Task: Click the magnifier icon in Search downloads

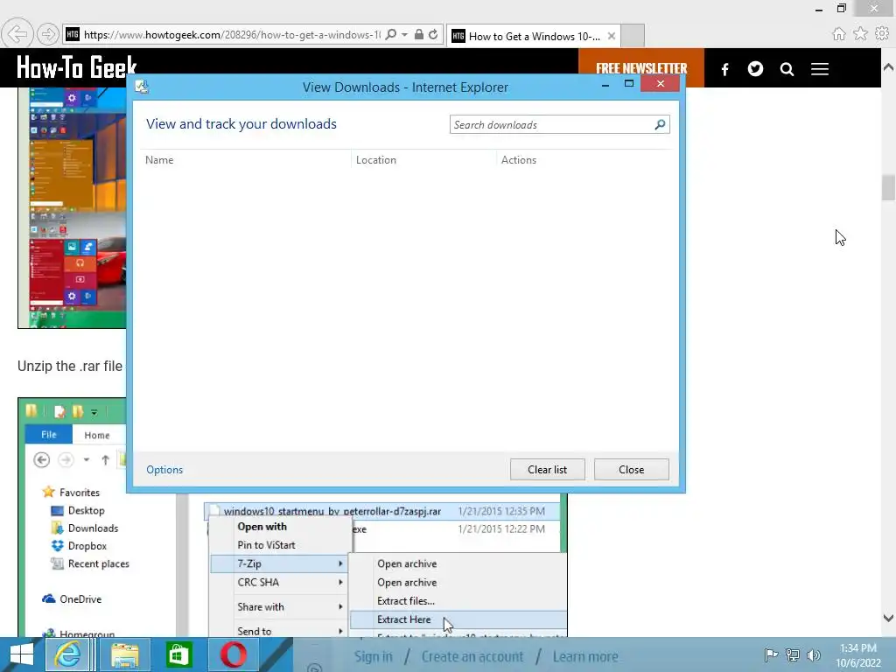Action: 660,124
